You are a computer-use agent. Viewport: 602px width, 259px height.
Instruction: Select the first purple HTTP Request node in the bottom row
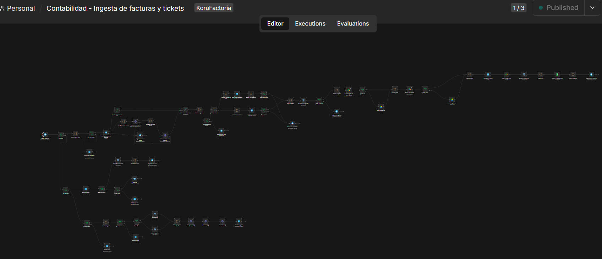191,221
